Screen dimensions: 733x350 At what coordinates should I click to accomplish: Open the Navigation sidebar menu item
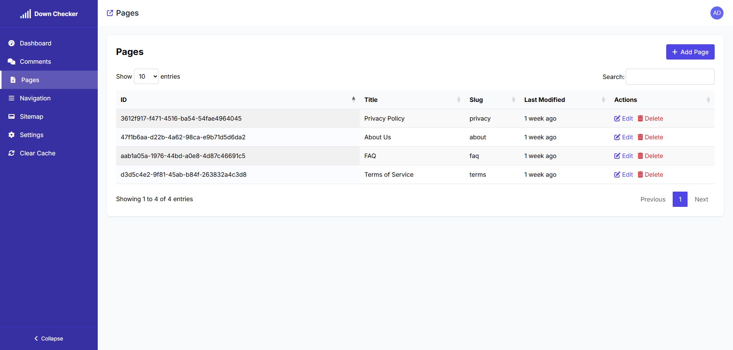35,98
